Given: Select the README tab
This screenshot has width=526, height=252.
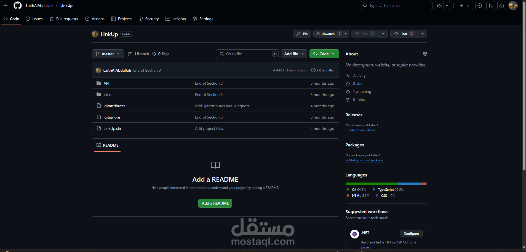Looking at the screenshot, I should [x=108, y=145].
